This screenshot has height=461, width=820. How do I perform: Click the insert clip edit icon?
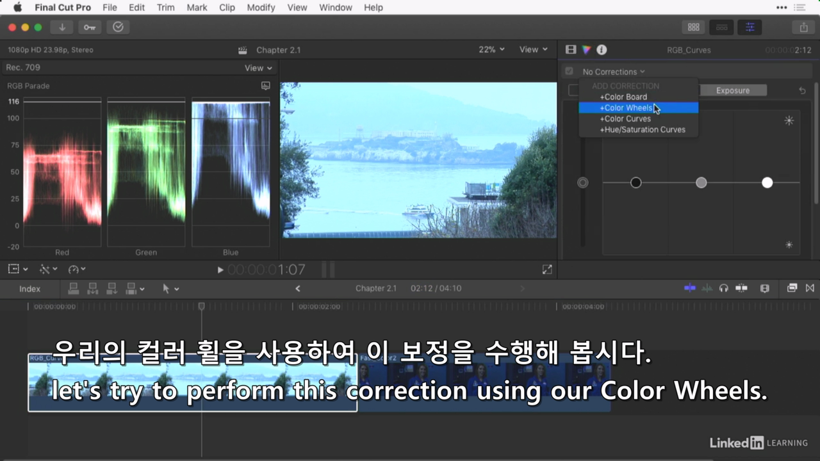[92, 289]
